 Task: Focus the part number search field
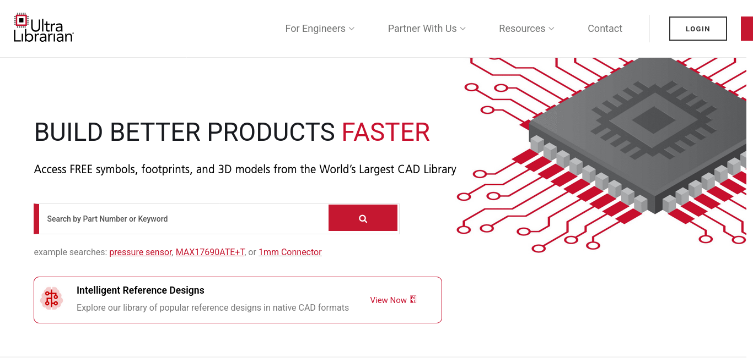pos(184,219)
